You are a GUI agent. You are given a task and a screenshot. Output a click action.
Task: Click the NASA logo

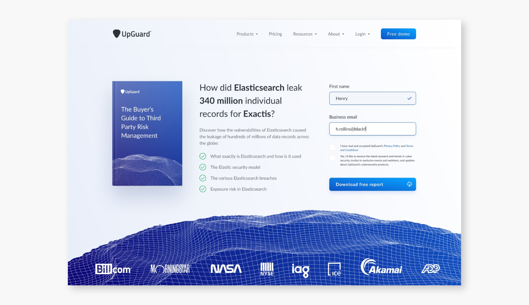[x=226, y=269]
